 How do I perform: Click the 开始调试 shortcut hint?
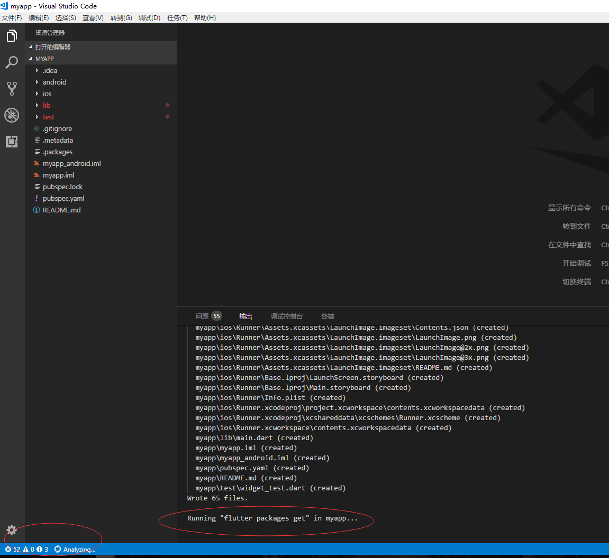point(577,263)
